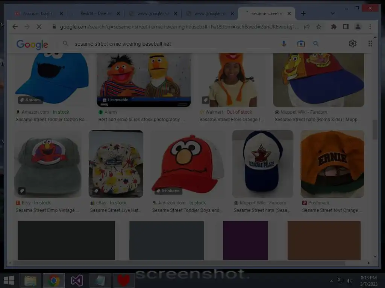Open Sesame Street Nwt Orange link
Image resolution: width=385 pixels, height=288 pixels.
[332, 210]
